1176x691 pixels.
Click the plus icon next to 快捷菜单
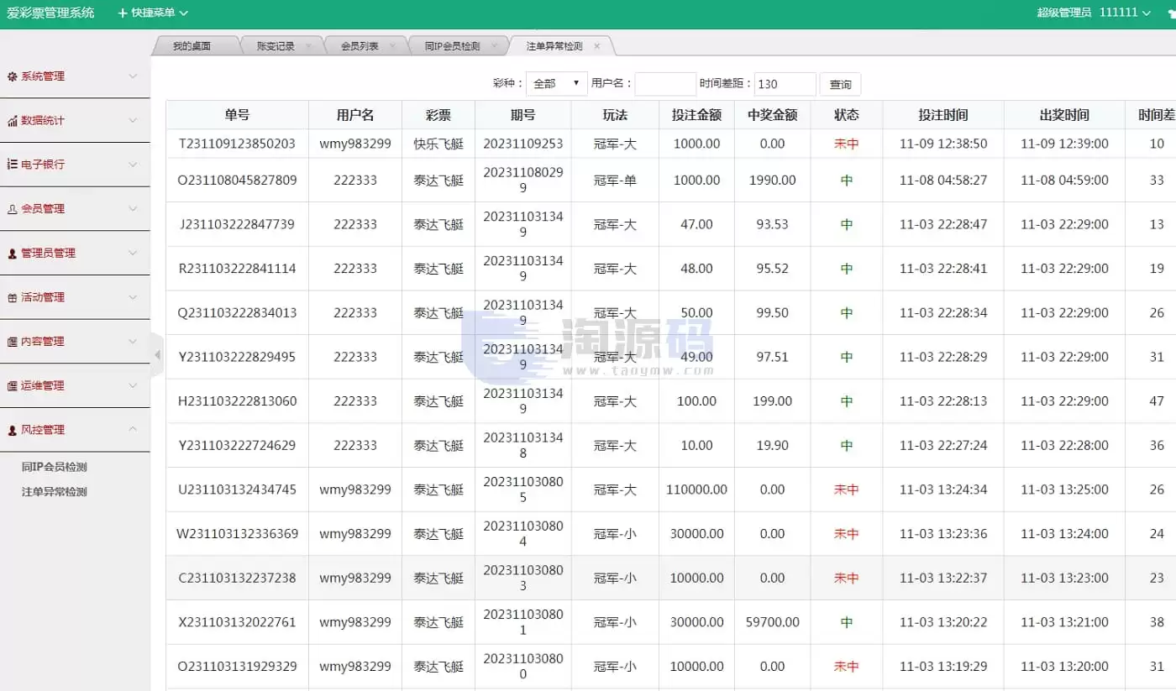point(123,13)
